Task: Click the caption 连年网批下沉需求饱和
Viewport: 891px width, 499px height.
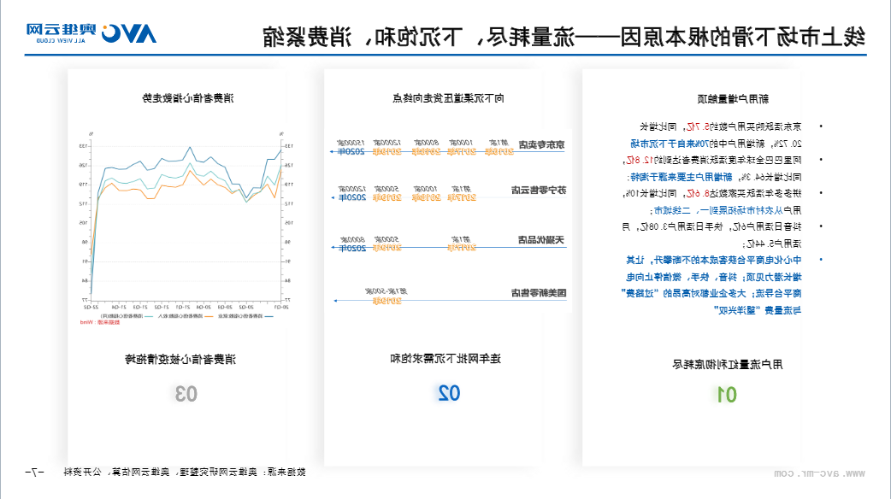Action: pos(445,358)
